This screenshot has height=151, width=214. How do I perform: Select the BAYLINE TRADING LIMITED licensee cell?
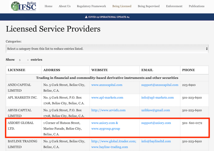(24, 144)
